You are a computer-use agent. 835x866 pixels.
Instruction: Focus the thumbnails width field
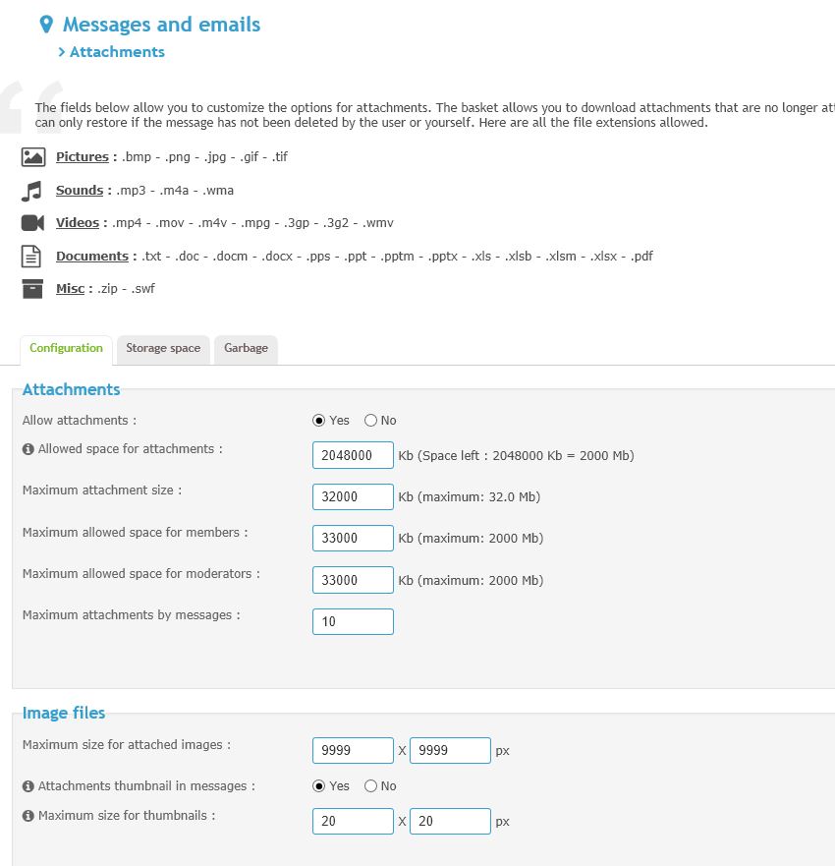point(354,821)
